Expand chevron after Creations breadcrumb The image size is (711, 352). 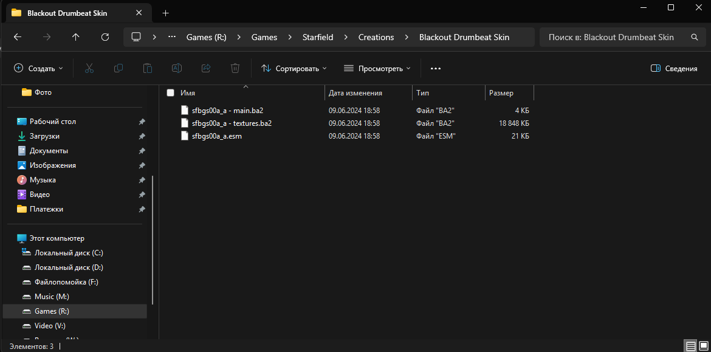pos(407,37)
